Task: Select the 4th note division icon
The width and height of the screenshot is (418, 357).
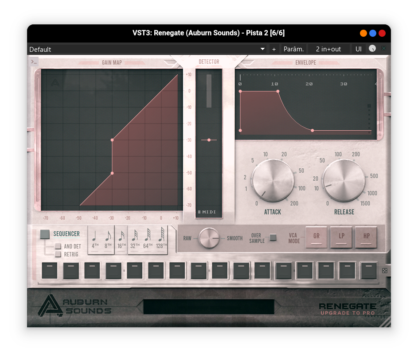Action: 95,240
